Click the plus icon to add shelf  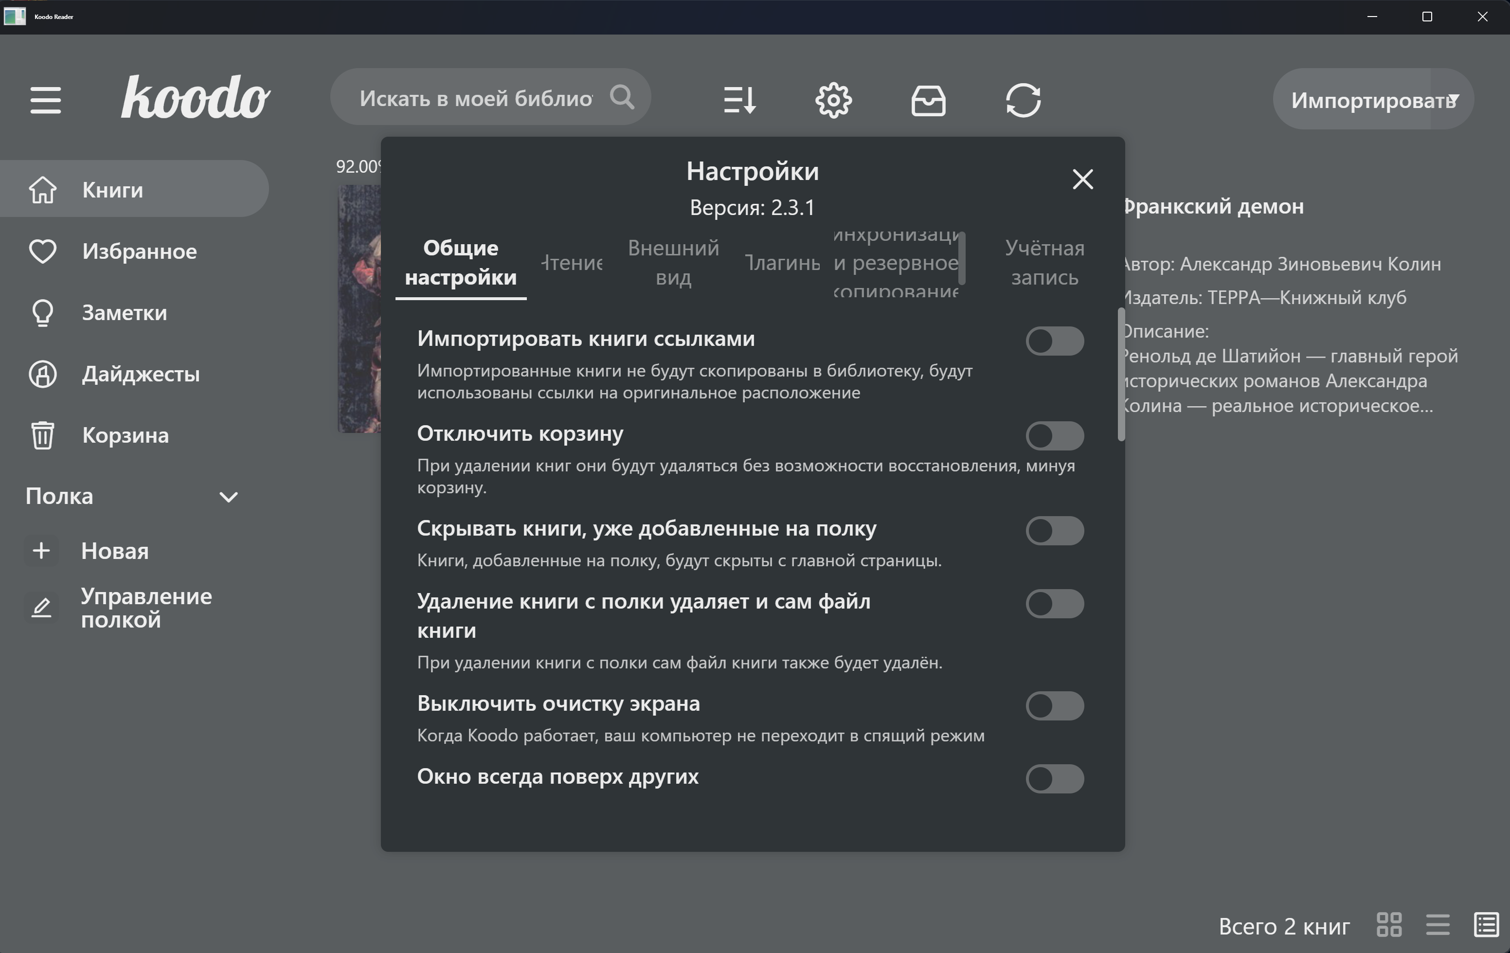click(x=41, y=551)
